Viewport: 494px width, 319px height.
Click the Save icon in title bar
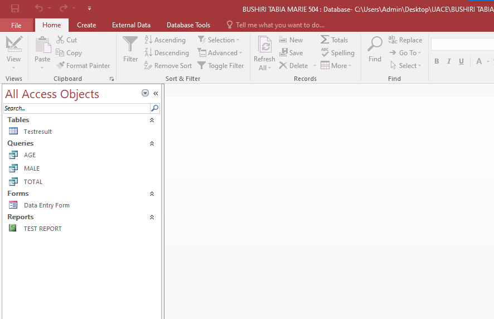[15, 8]
